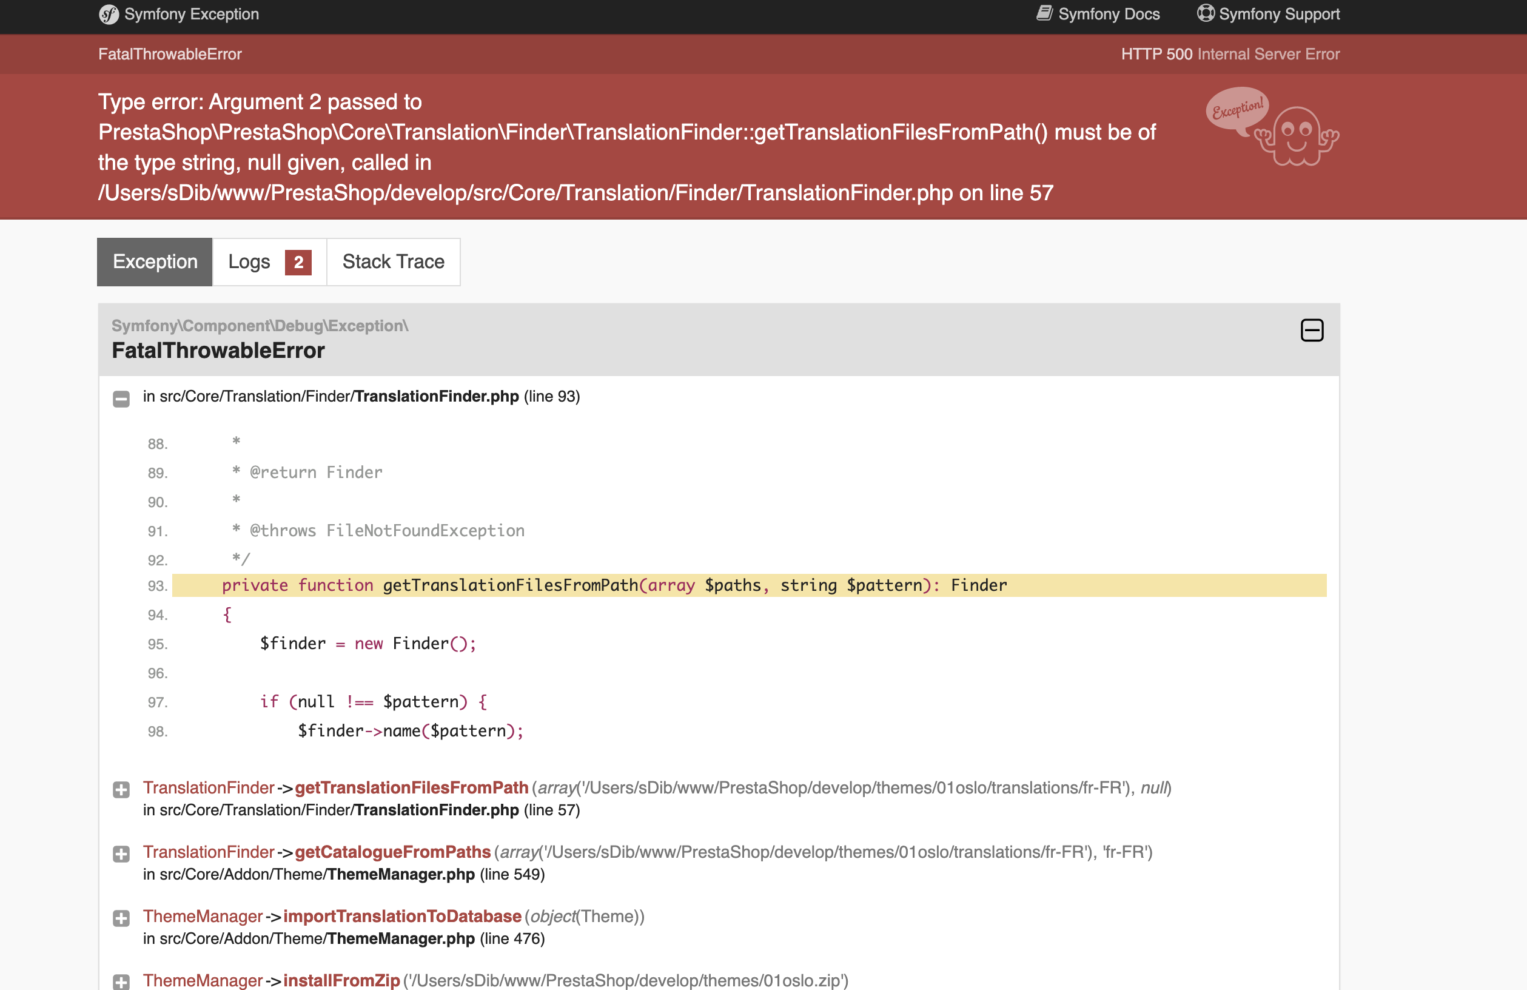Click the Type error message text
1527x990 pixels.
click(x=627, y=147)
